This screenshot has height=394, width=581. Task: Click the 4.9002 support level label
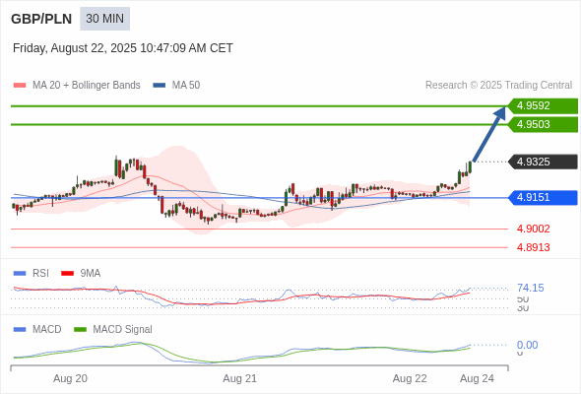click(533, 229)
